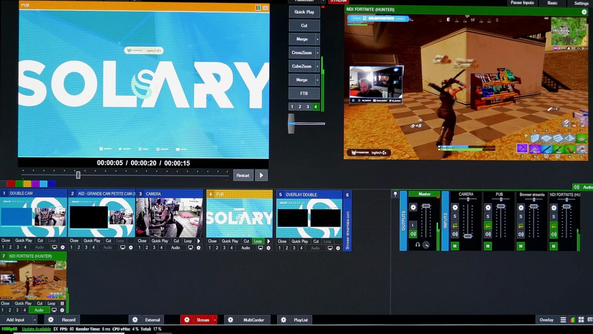Click the FTB fade to black button
The image size is (593, 334).
pos(304,93)
